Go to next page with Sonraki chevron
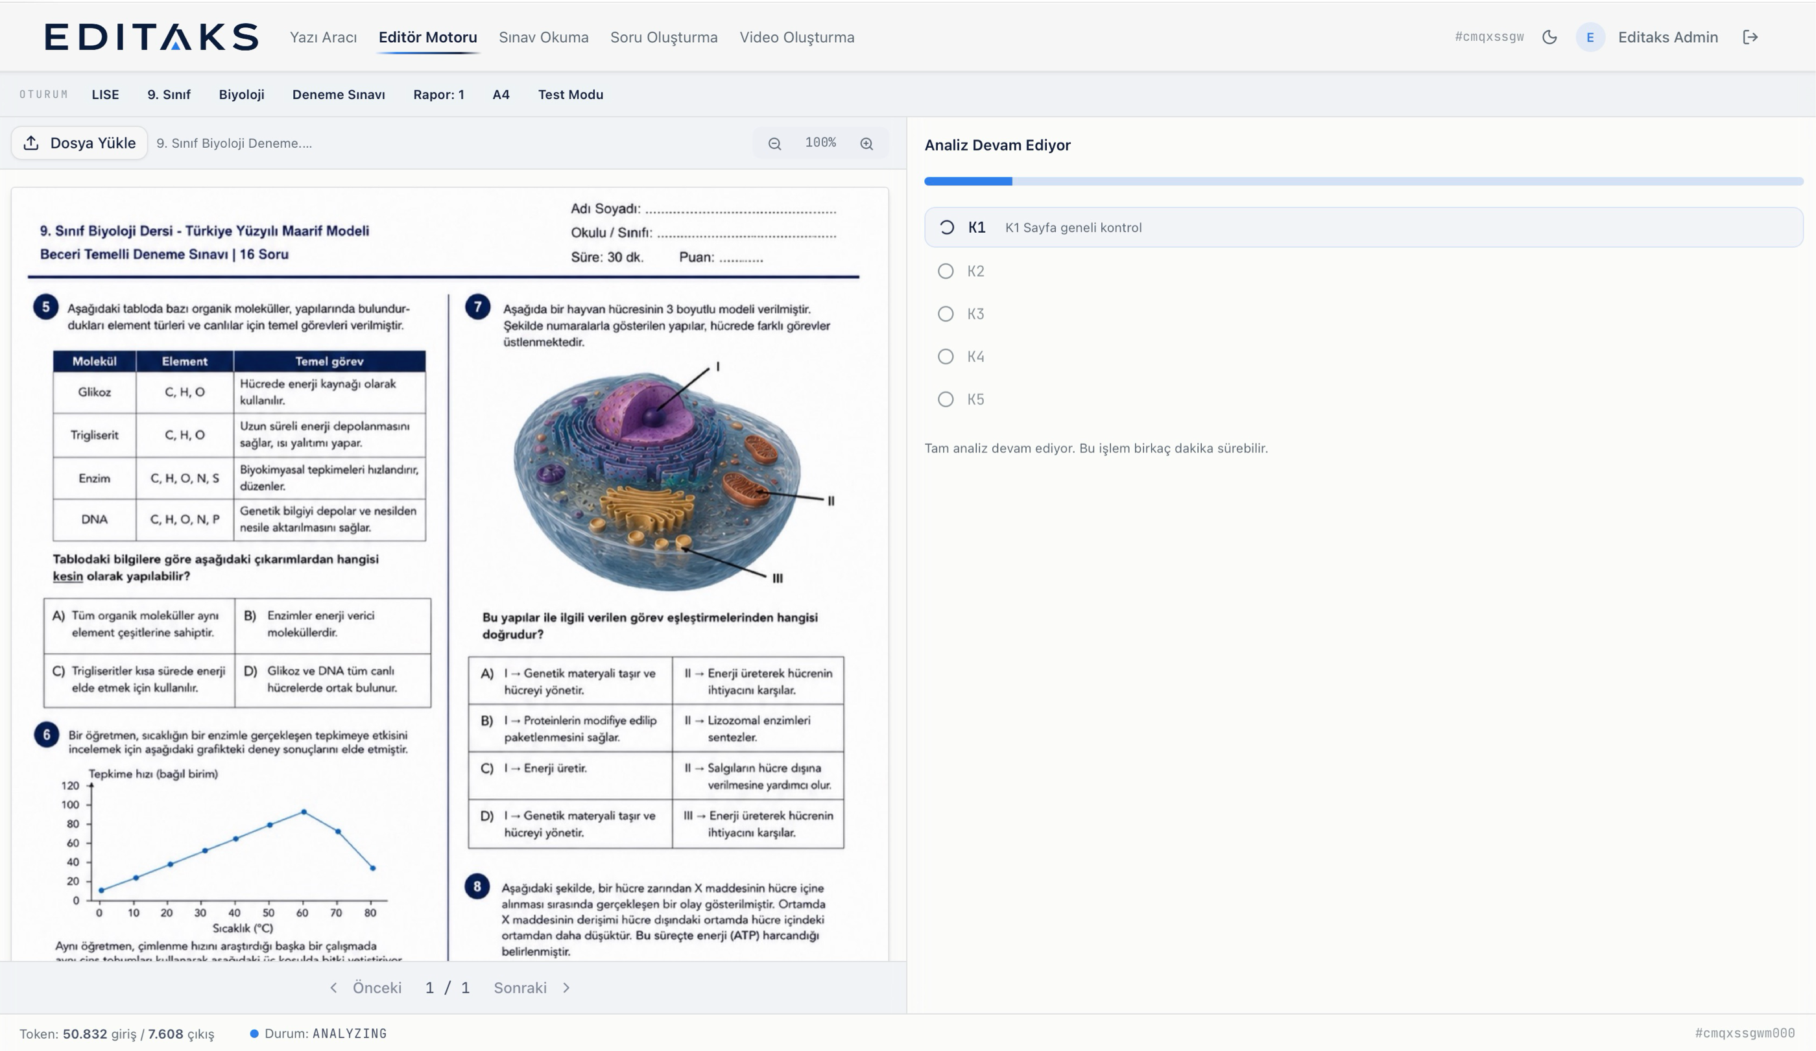 click(566, 987)
